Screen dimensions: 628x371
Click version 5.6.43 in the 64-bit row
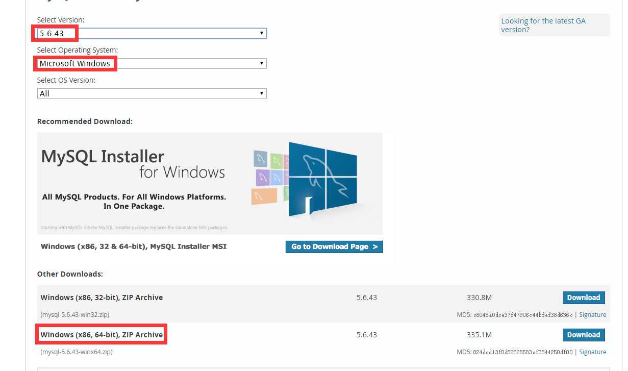(367, 335)
